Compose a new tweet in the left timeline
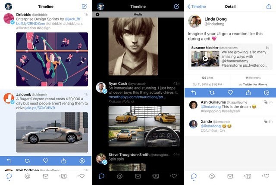 pos(84,6)
